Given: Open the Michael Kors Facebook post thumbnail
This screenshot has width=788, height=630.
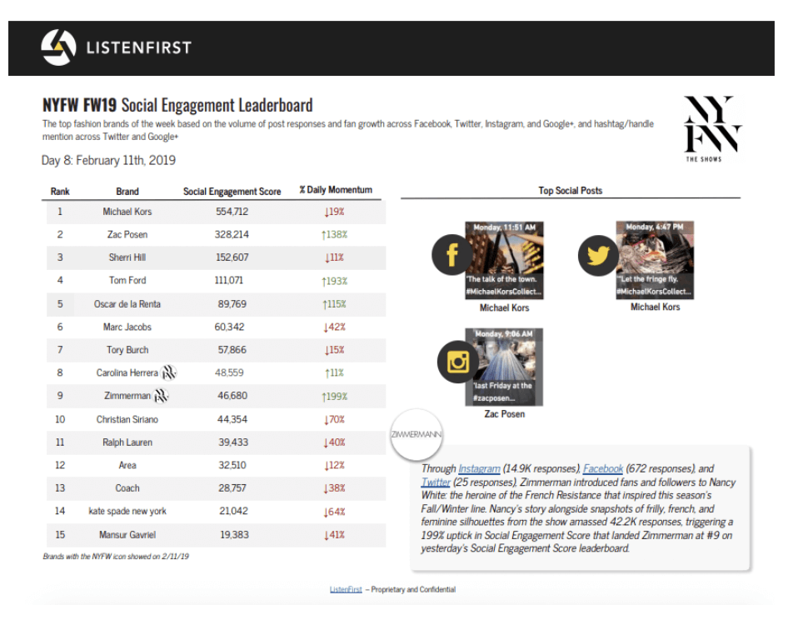Looking at the screenshot, I should coord(504,260).
